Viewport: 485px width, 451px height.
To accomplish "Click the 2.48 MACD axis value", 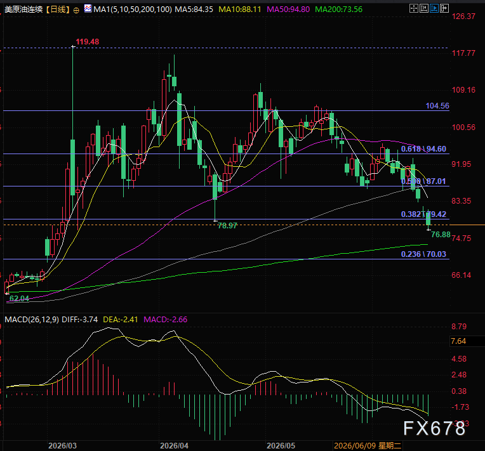I will 459,375.
